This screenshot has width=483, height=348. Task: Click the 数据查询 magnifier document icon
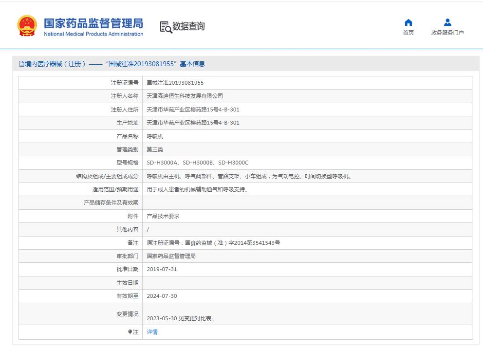(x=166, y=27)
